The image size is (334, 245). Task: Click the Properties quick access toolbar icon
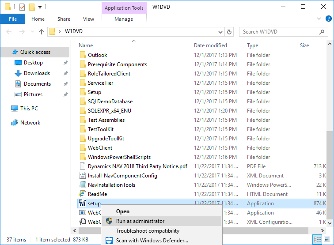click(x=22, y=7)
